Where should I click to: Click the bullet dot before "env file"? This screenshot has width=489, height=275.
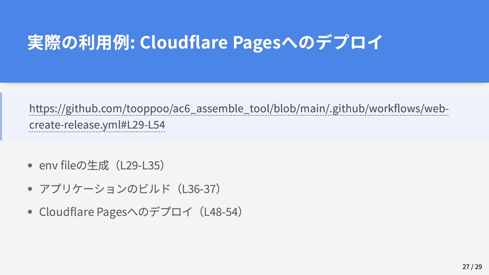click(x=30, y=165)
